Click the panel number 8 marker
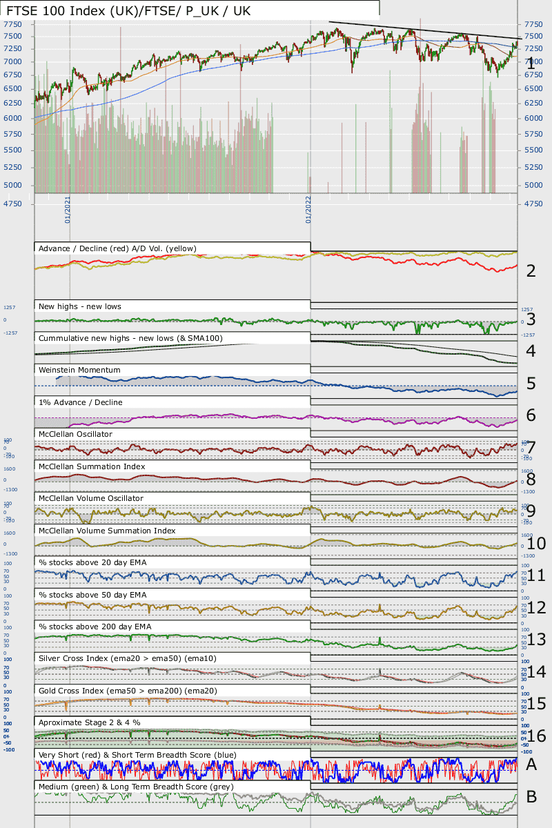 click(531, 479)
